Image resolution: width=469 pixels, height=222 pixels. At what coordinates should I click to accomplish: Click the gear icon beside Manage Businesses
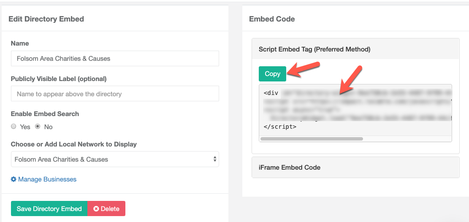[x=14, y=179]
